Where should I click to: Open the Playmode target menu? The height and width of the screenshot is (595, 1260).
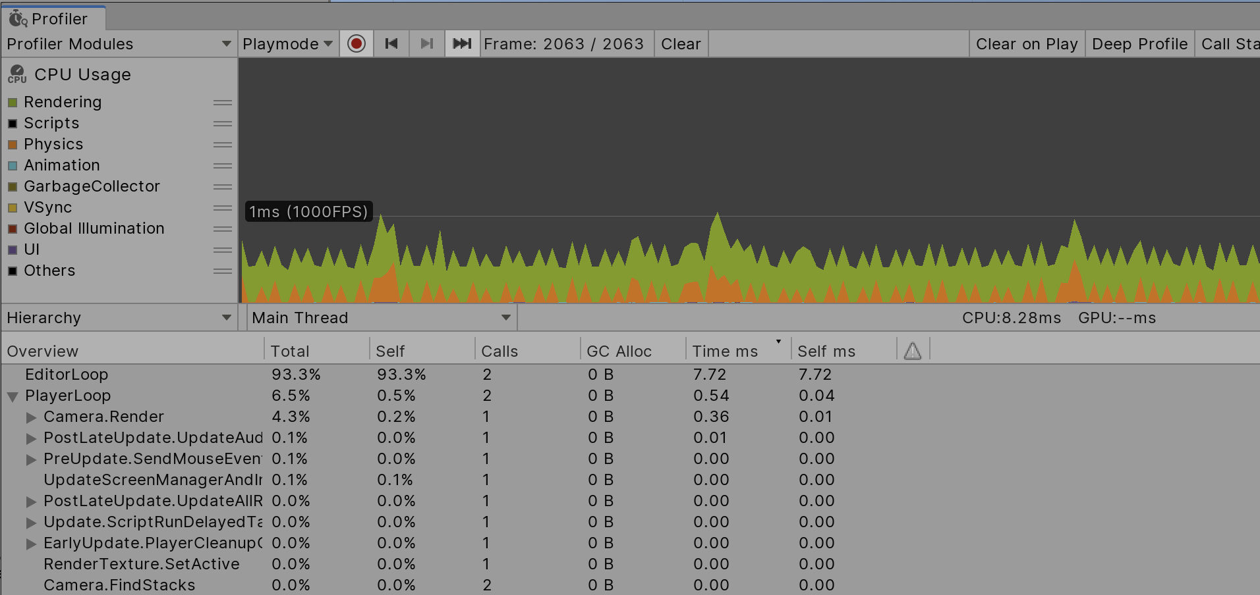pos(287,43)
